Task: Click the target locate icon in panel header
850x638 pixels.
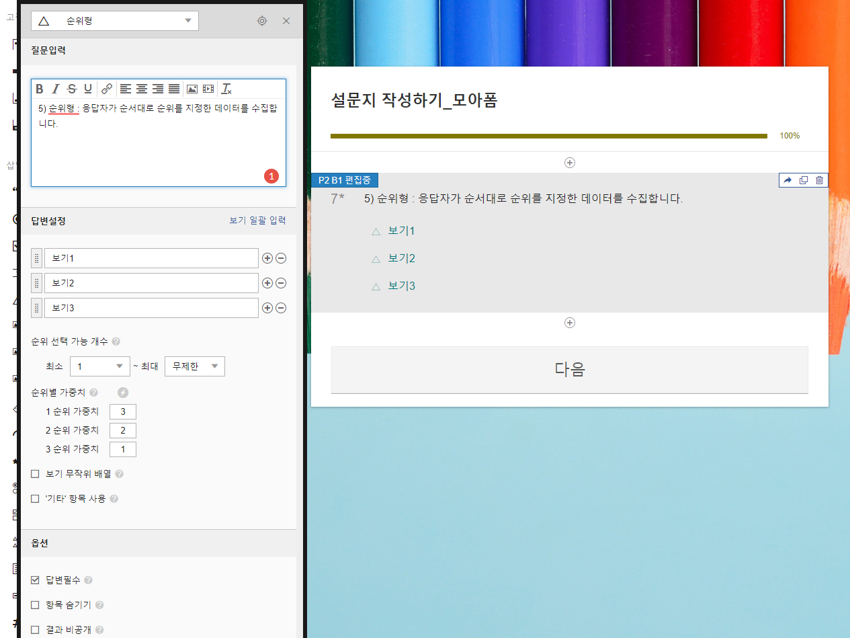Action: 262,21
